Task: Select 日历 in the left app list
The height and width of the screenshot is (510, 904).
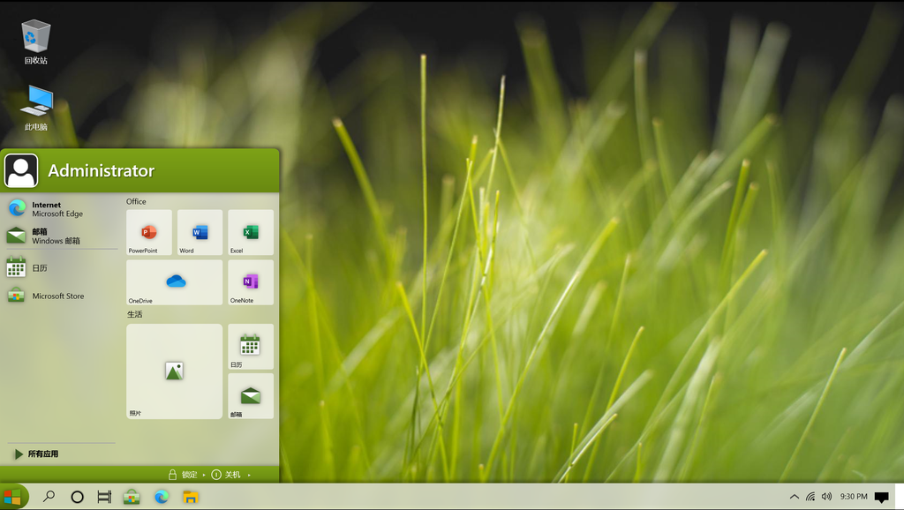Action: pyautogui.click(x=40, y=268)
